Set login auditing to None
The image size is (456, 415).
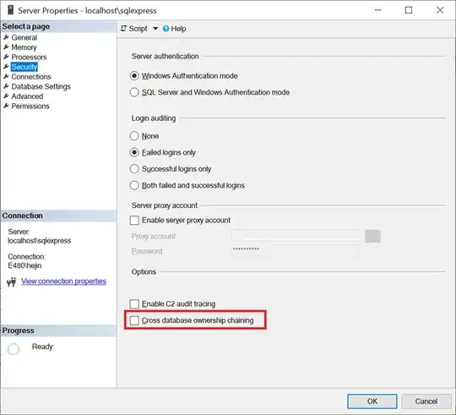(134, 136)
